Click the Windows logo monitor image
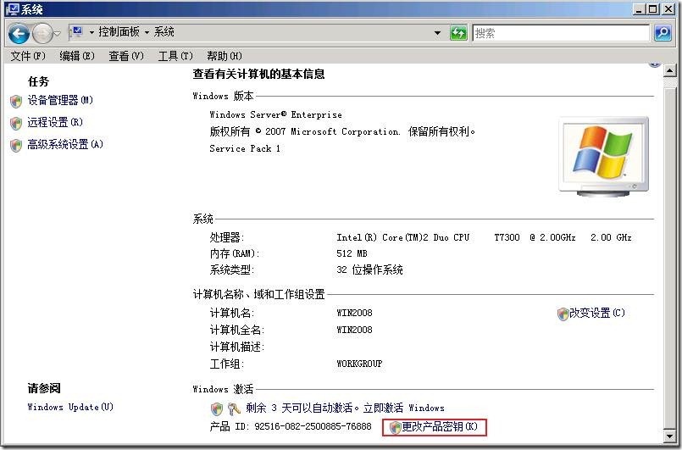The width and height of the screenshot is (682, 450). tap(604, 156)
